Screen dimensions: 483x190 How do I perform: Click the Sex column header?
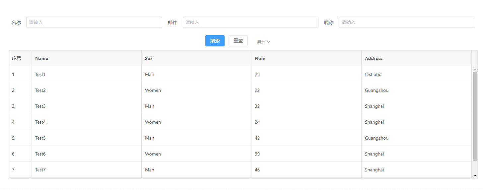click(149, 58)
